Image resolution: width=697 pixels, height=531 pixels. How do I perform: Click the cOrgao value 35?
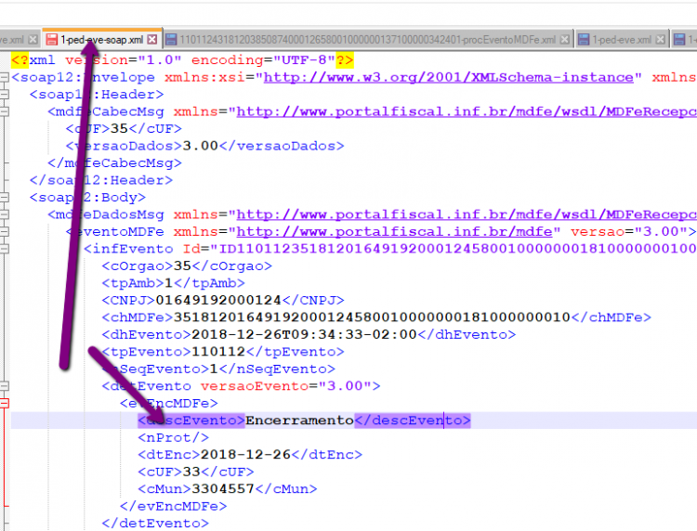pyautogui.click(x=182, y=265)
